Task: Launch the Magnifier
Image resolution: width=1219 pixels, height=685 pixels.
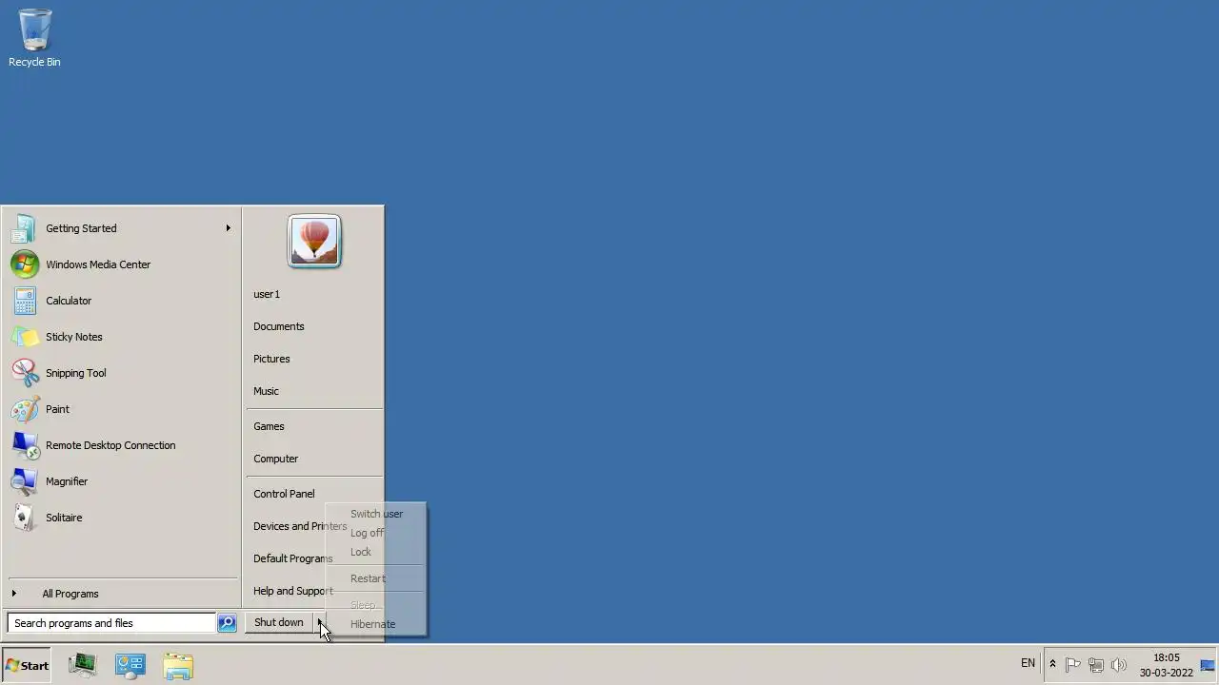Action: [x=121, y=481]
